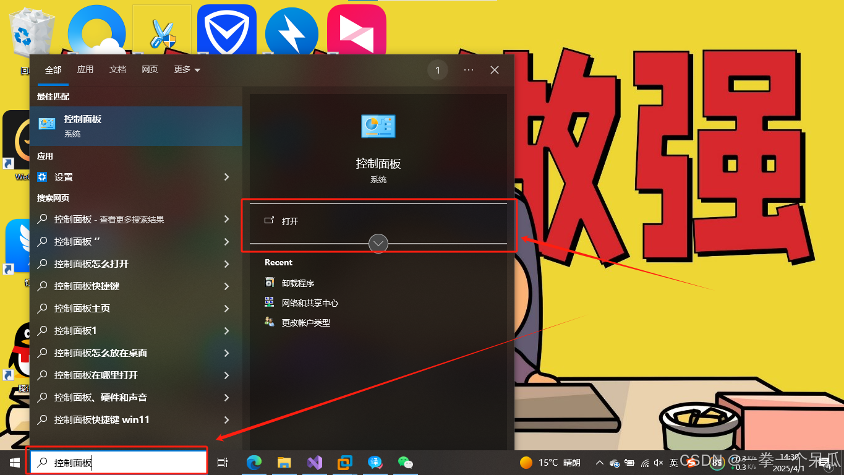Expand arrow beside 控制面板 - 查看更多搜索结果
844x475 pixels.
226,219
